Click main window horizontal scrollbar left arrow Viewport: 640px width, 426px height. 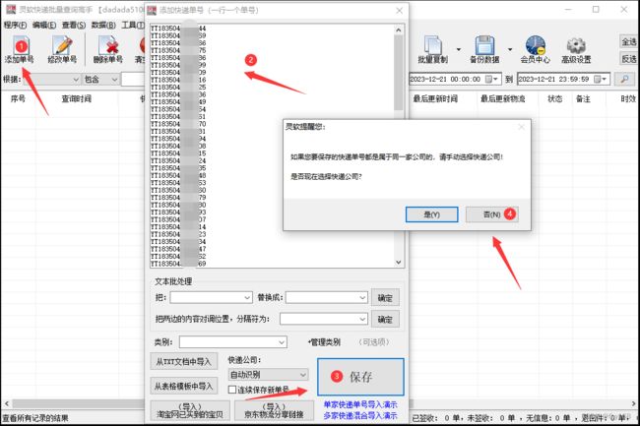(x=6, y=403)
